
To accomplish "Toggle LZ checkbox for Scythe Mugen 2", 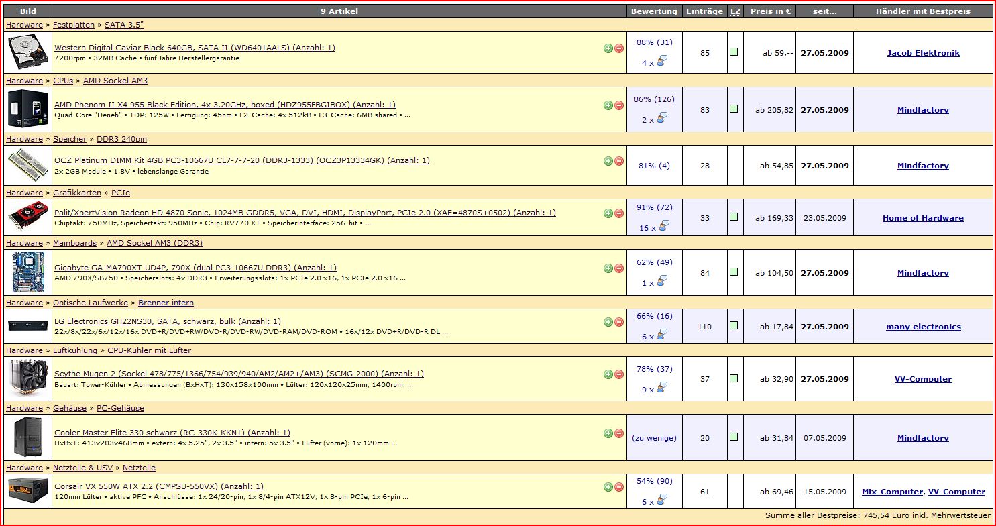I will 734,378.
